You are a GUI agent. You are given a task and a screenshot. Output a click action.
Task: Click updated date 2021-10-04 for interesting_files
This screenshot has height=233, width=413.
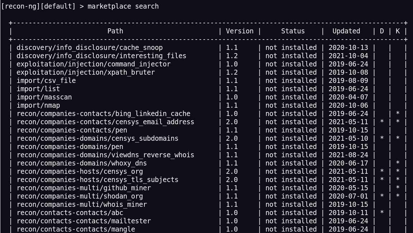(x=348, y=56)
